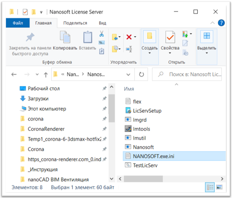Collapse the ribbon with the chevron

tap(212, 23)
